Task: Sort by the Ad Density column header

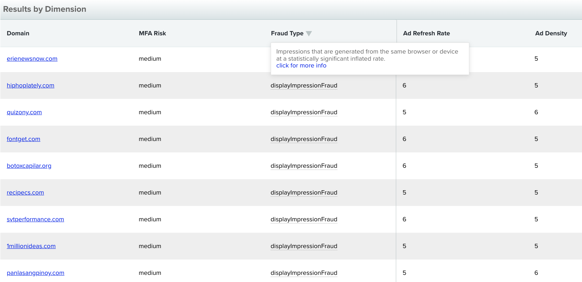Action: tap(551, 33)
